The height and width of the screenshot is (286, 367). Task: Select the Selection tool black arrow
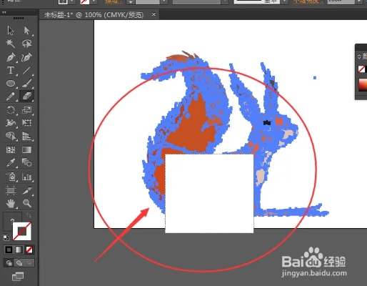[x=11, y=31]
